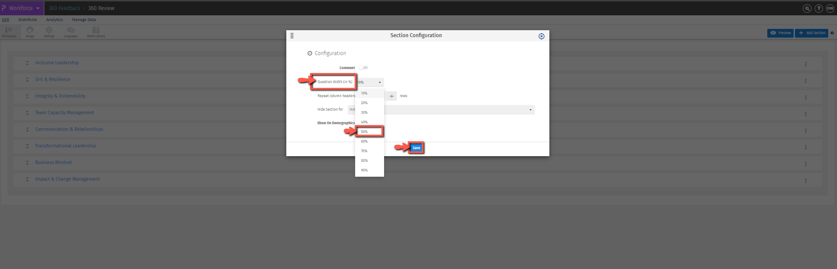Open the Grit & Resilience section link
This screenshot has height=269, width=837.
click(x=53, y=80)
